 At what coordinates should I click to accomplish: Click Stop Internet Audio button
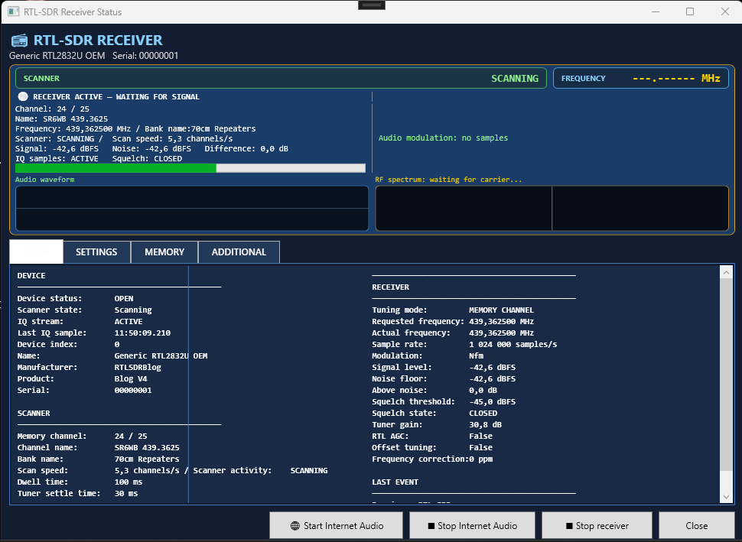[x=472, y=525]
